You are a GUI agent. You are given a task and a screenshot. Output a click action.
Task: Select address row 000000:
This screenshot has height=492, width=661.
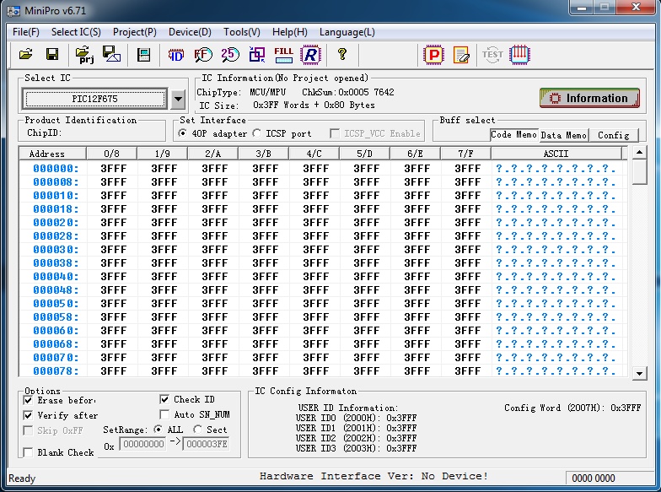[x=56, y=169]
